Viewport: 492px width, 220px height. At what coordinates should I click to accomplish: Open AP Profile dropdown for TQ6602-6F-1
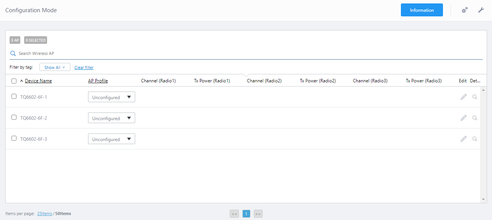coord(111,97)
